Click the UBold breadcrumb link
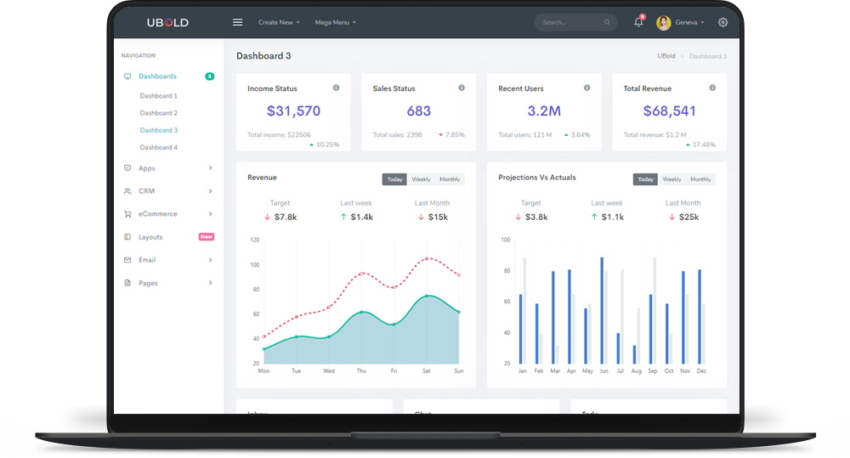 (666, 56)
